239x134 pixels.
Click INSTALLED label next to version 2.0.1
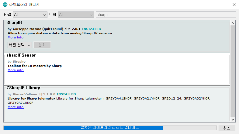click(x=92, y=29)
